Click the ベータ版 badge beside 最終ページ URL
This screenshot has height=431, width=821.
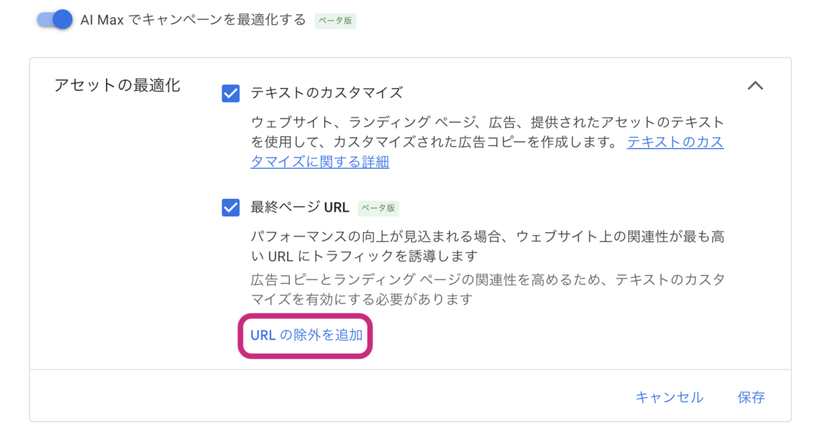[378, 208]
